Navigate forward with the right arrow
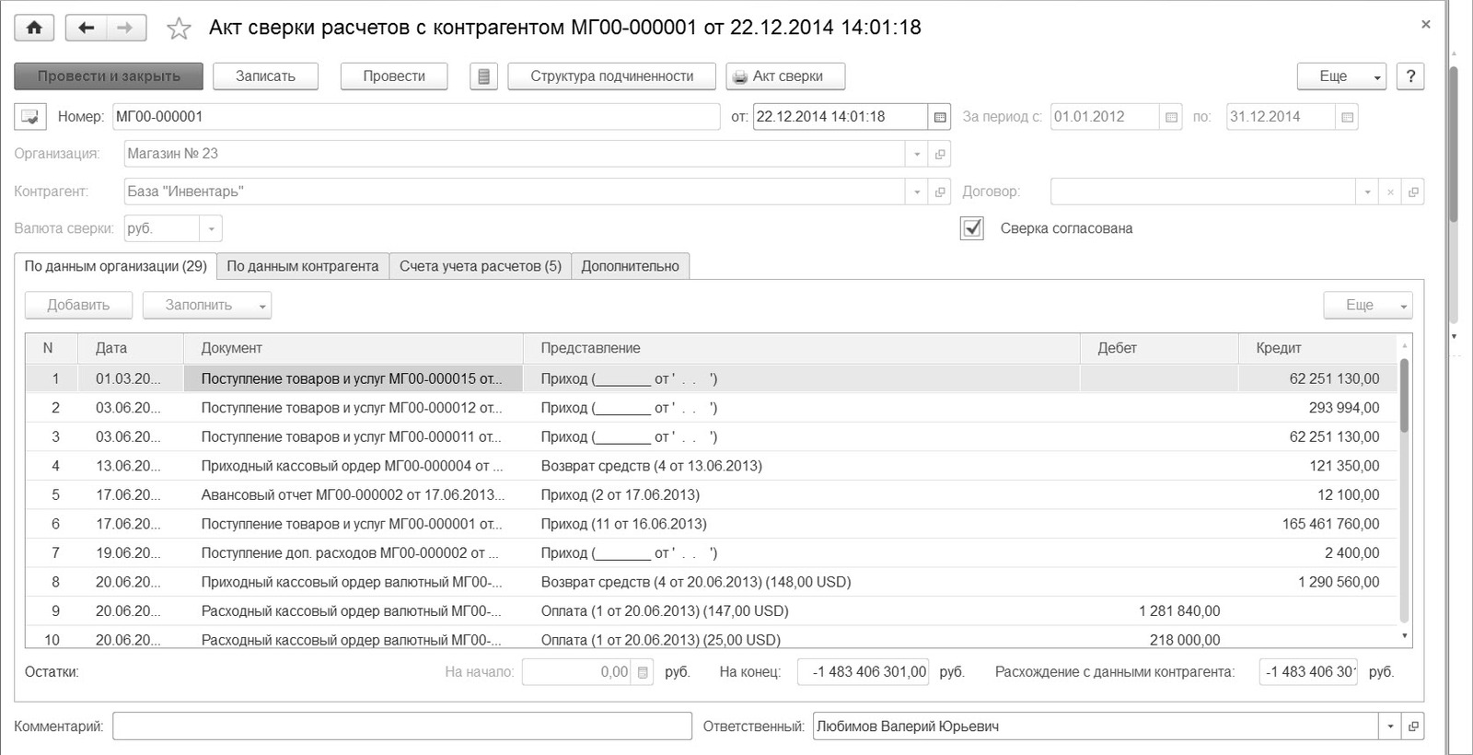The width and height of the screenshot is (1473, 755). click(x=125, y=28)
